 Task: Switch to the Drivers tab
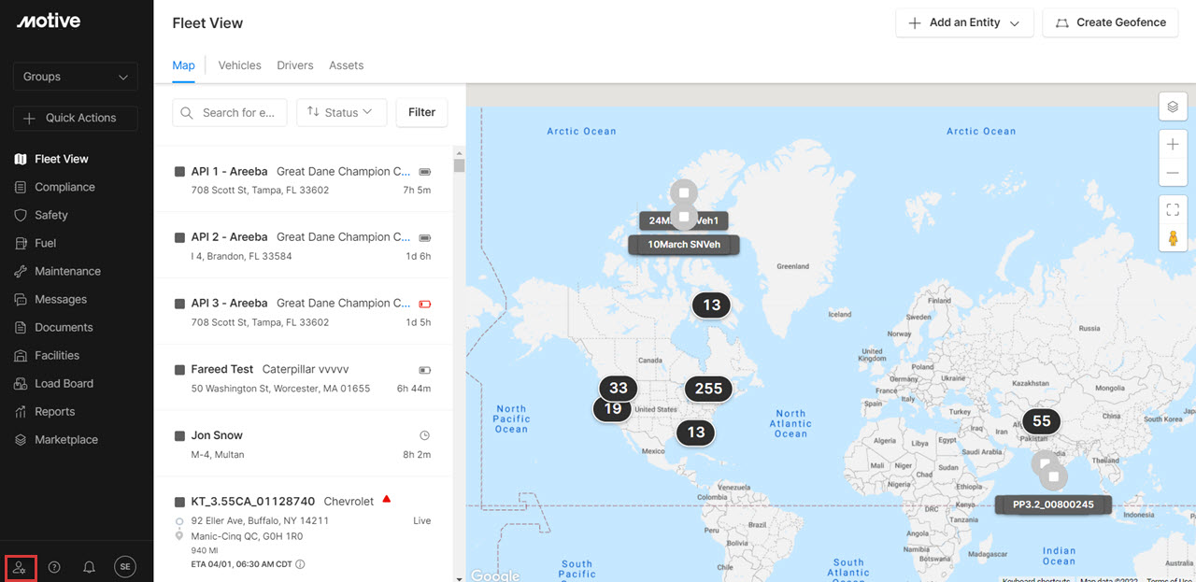click(x=294, y=65)
